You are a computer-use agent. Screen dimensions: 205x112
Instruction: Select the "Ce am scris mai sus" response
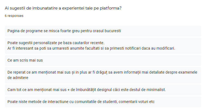pyautogui.click(x=25, y=60)
